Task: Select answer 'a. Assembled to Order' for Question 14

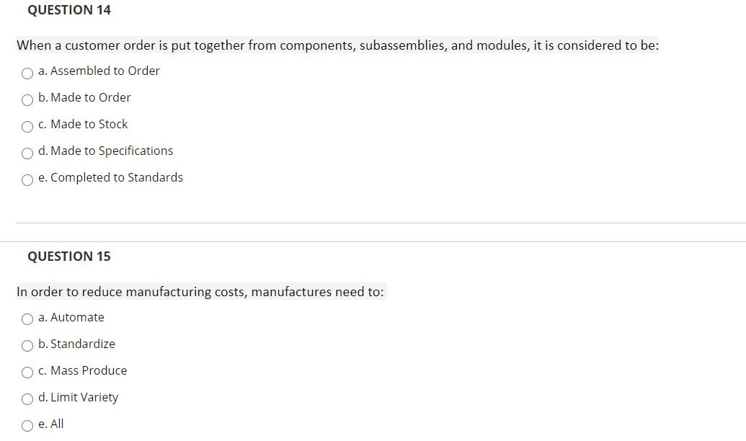Action: point(27,73)
